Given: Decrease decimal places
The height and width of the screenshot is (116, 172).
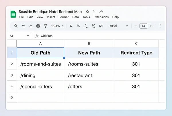Looking at the screenshot, I should coord(86,26).
